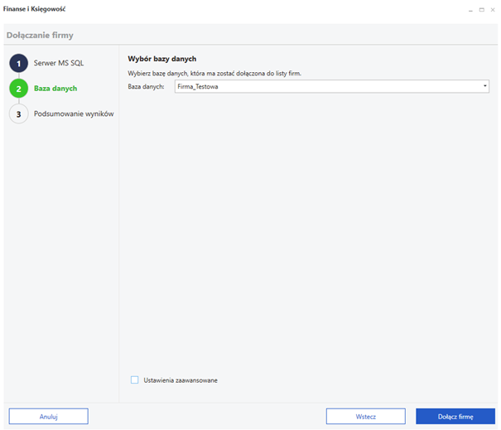Select the Baza danych step label
This screenshot has width=501, height=430.
55,89
